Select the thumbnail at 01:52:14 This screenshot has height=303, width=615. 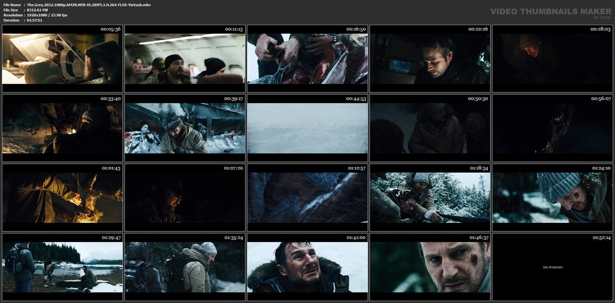pyautogui.click(x=553, y=267)
